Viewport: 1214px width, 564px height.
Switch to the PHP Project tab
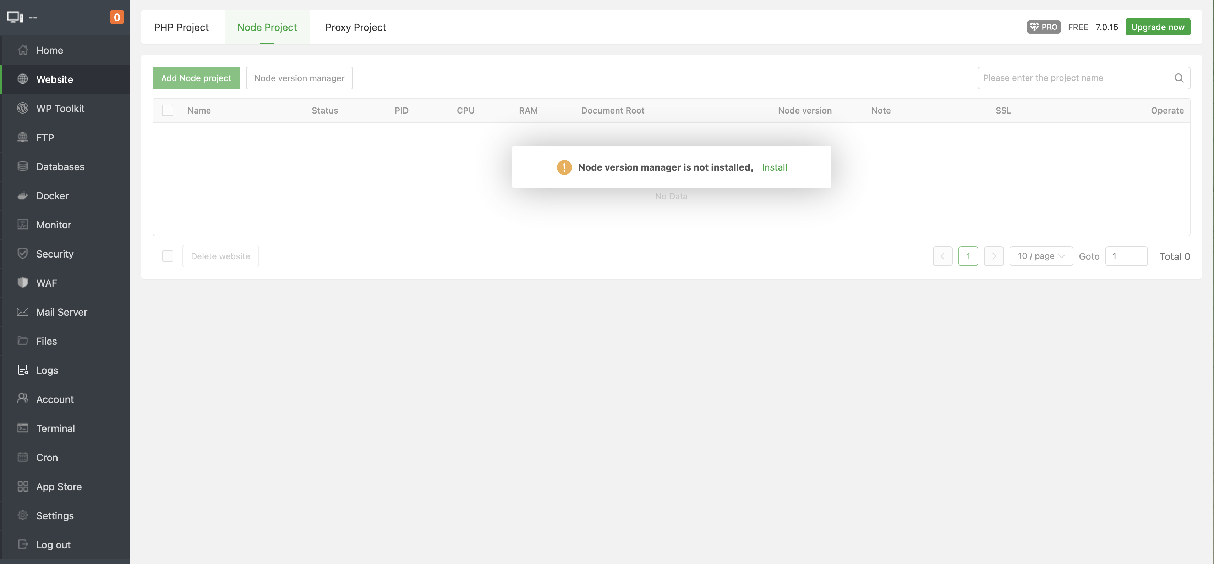click(x=181, y=27)
